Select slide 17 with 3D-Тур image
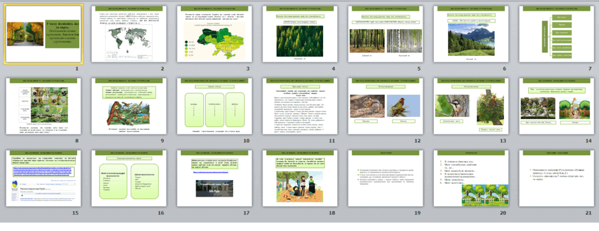 coord(215,178)
